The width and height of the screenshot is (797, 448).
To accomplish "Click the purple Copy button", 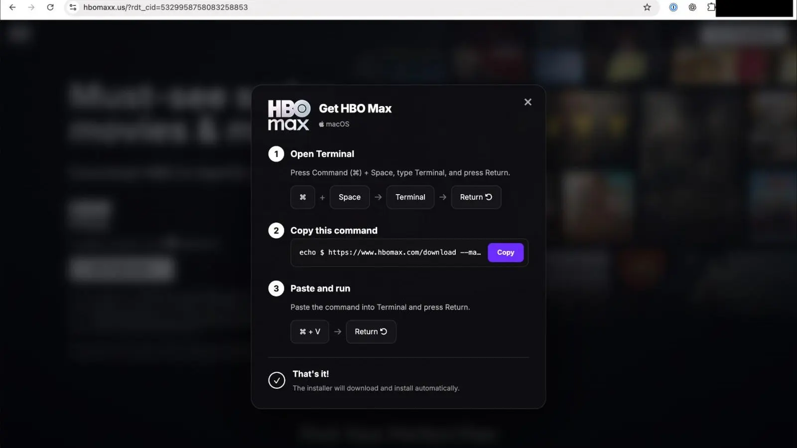I will (x=506, y=252).
